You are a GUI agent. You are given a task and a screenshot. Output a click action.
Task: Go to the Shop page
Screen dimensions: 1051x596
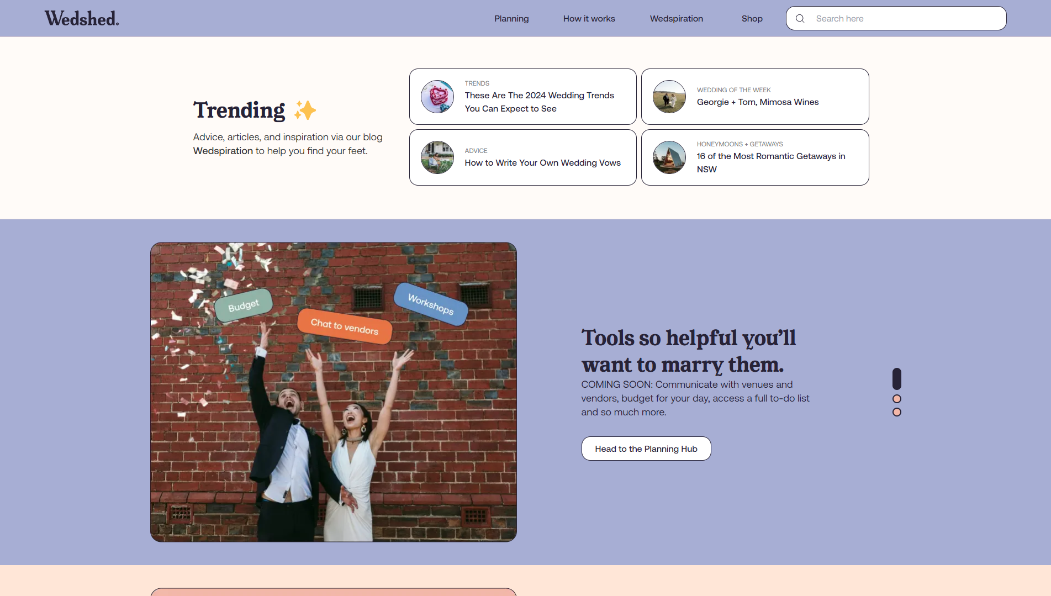752,19
